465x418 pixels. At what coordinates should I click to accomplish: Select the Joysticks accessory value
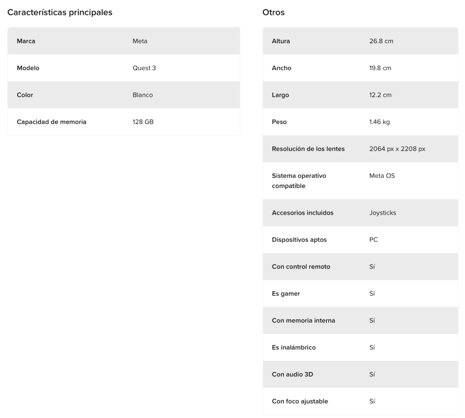tap(382, 213)
